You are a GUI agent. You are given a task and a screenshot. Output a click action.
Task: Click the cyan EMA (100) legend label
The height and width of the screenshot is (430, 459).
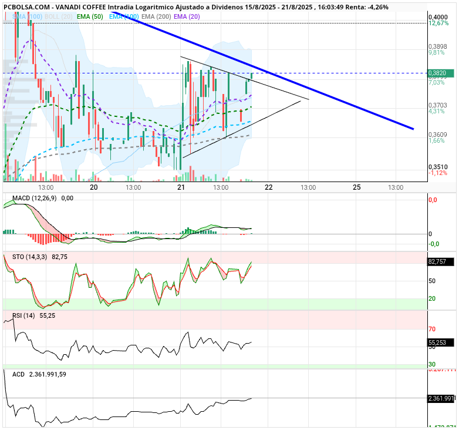coord(124,16)
